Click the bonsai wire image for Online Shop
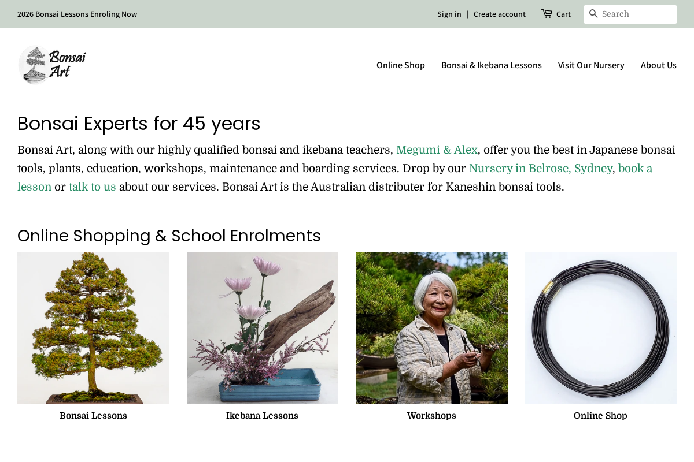This screenshot has height=462, width=694. click(x=600, y=327)
